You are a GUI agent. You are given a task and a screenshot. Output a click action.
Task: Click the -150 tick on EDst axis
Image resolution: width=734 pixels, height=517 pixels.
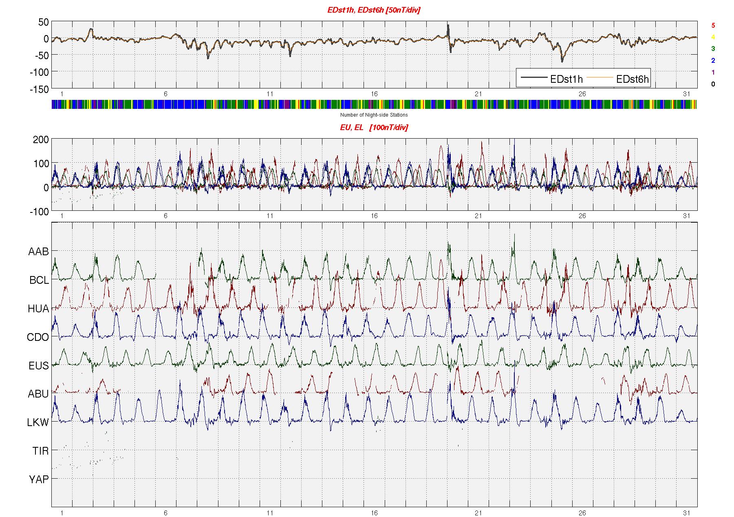click(39, 89)
